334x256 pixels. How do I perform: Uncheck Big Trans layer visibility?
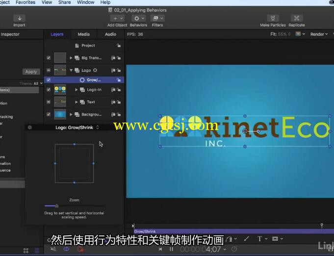tap(49, 58)
